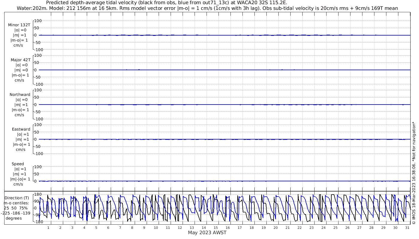Click the 'Eastward' panel label
The image size is (419, 239).
[21, 129]
